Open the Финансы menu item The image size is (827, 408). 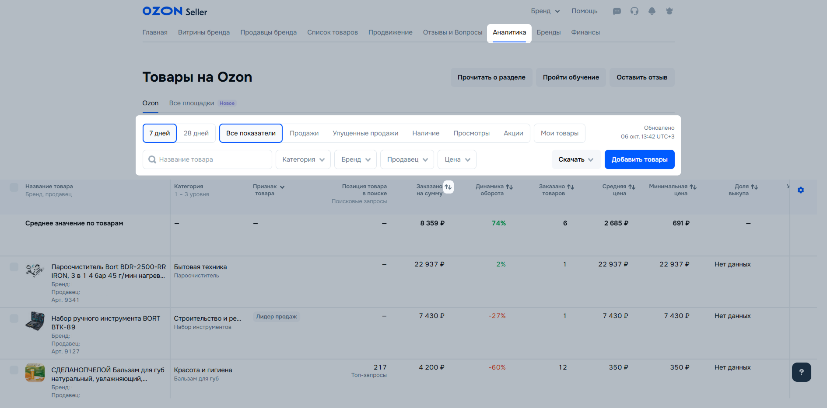click(585, 32)
